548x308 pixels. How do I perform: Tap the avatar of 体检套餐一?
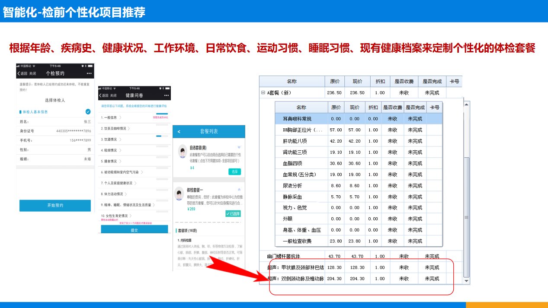pos(179,193)
